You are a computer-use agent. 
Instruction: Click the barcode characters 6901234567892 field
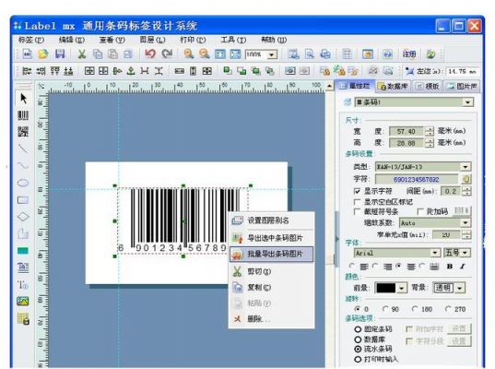[x=416, y=179]
